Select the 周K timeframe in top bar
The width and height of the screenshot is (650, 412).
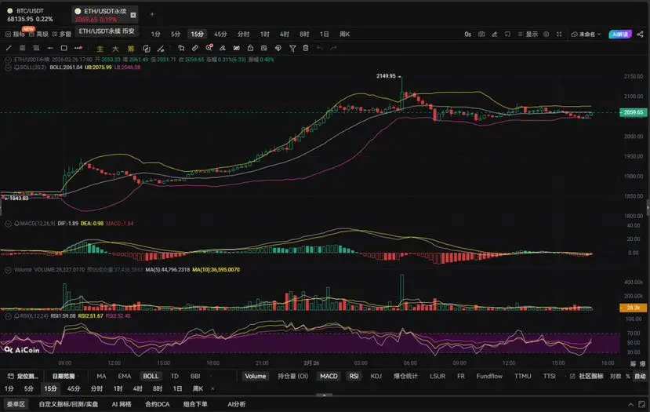pyautogui.click(x=344, y=34)
